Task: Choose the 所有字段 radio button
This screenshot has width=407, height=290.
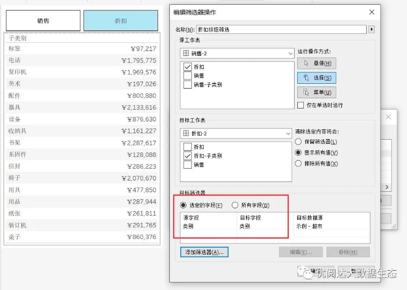Action: click(x=235, y=205)
